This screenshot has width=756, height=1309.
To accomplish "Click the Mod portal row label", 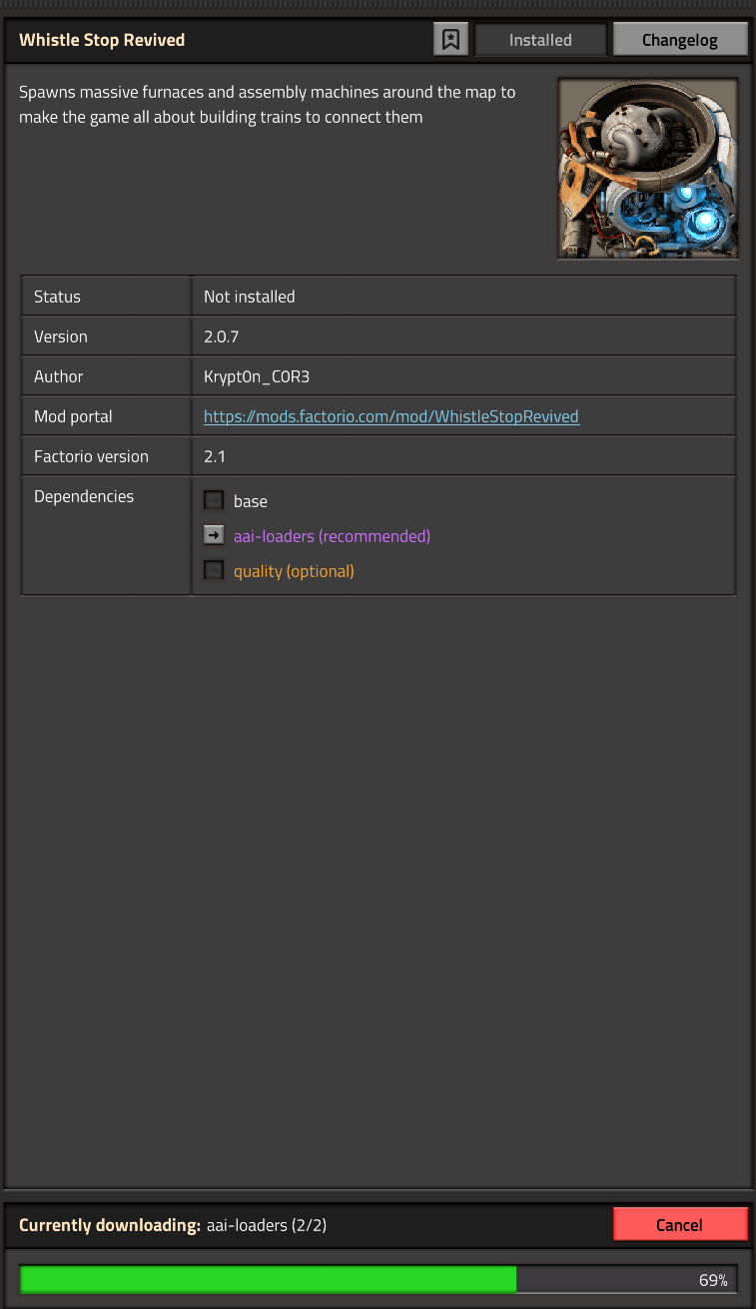I will pyautogui.click(x=73, y=416).
